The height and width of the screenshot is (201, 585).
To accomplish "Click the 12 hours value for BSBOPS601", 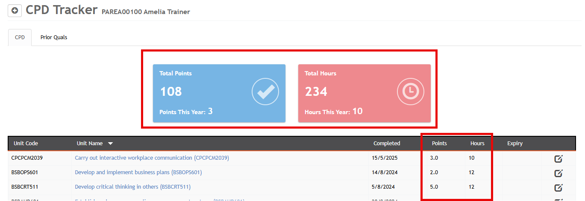I will (x=471, y=172).
